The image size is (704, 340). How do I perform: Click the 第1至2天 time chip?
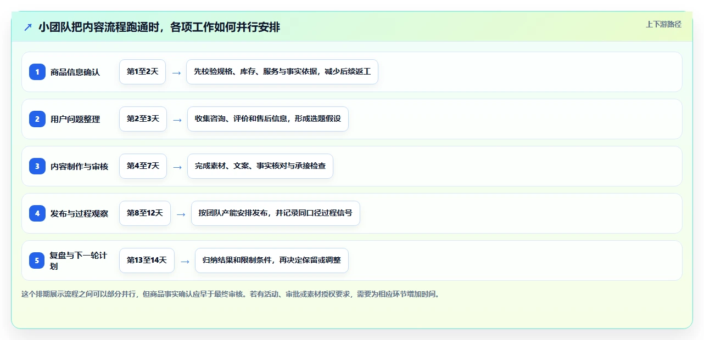point(142,72)
